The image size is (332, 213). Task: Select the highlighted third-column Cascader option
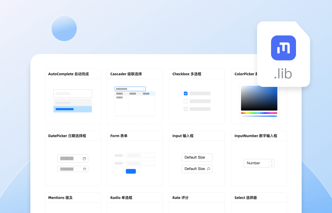148,94
